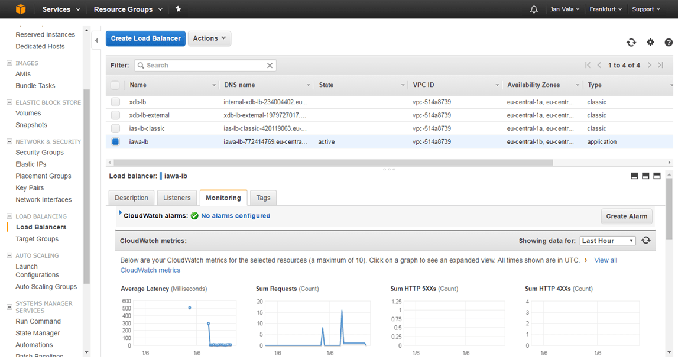
Task: Open the settings gear icon
Action: [x=650, y=43]
